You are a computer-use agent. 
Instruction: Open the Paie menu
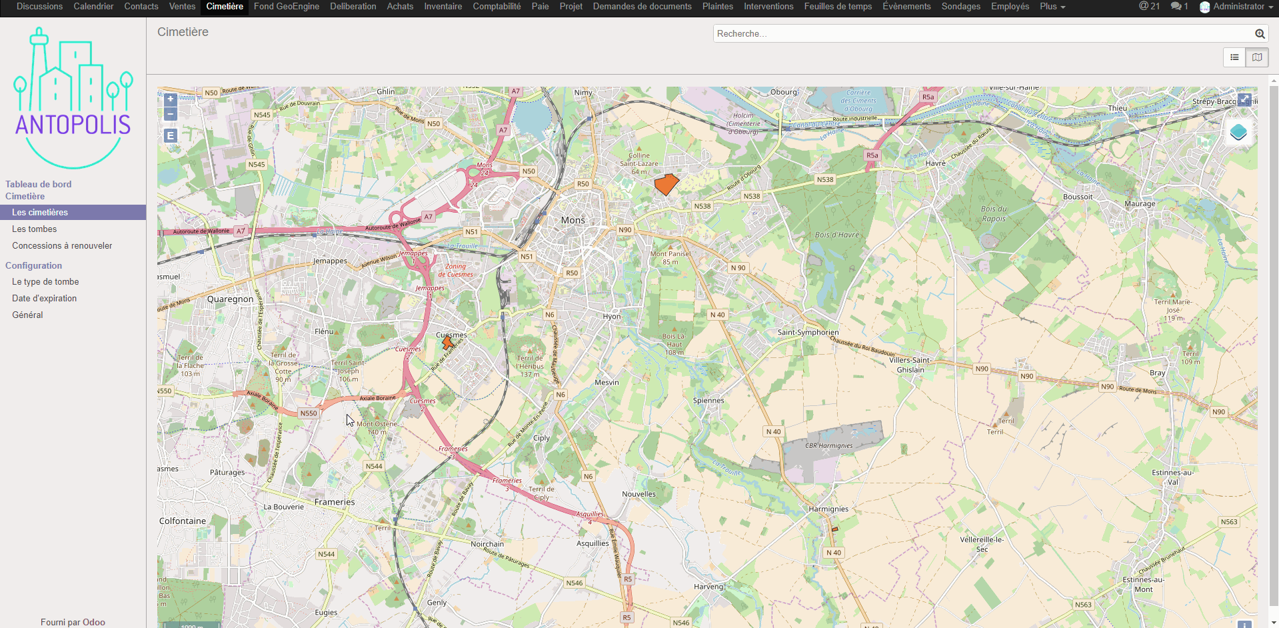coord(541,7)
